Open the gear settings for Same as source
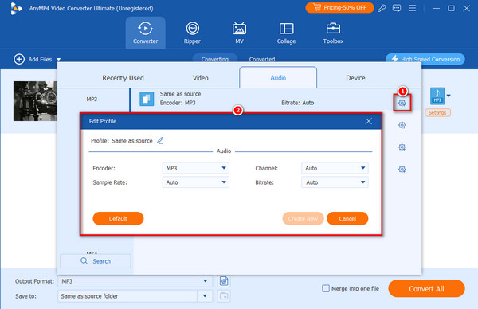 coord(402,103)
